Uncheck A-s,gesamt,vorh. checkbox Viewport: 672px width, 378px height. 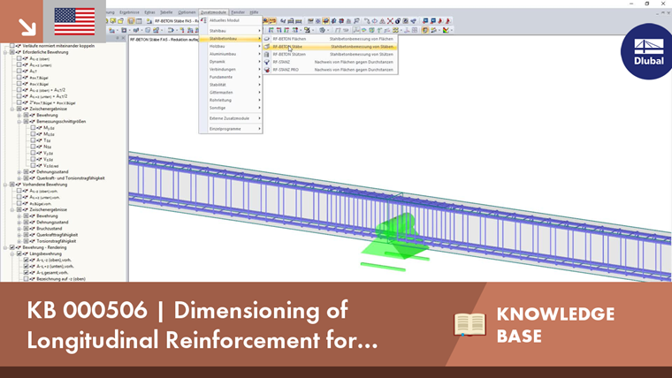[27, 273]
